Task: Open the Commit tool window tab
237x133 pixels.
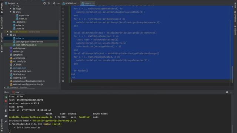Action: (1, 37)
